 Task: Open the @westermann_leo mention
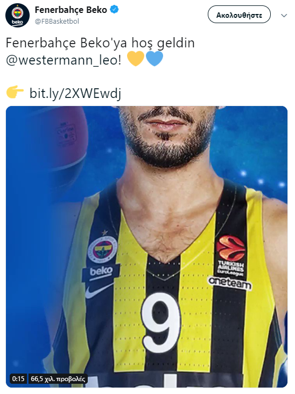pos(64,60)
